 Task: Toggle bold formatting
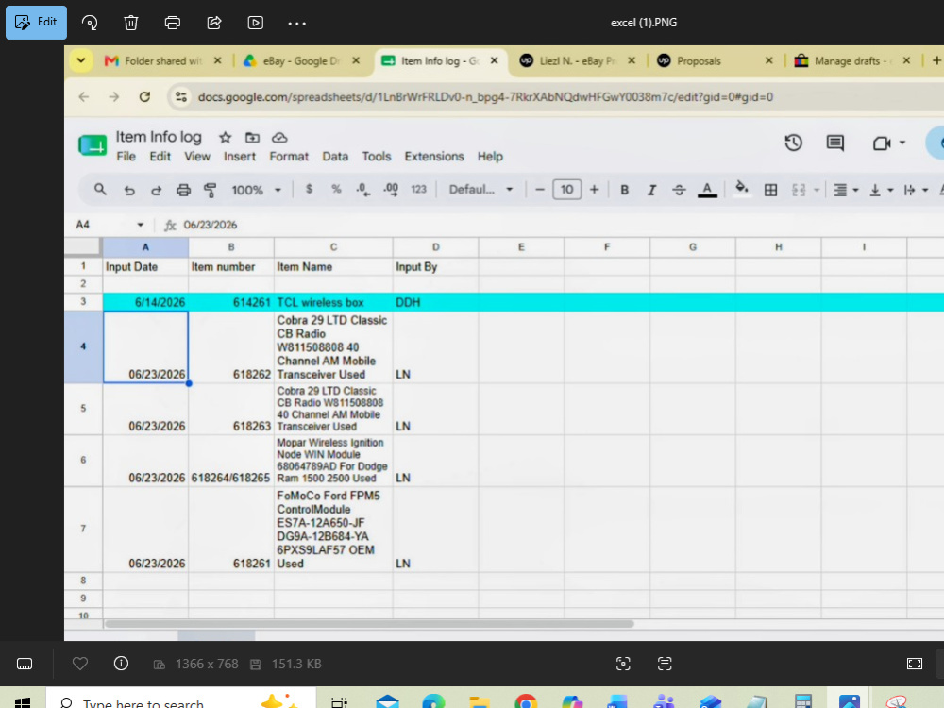click(624, 190)
